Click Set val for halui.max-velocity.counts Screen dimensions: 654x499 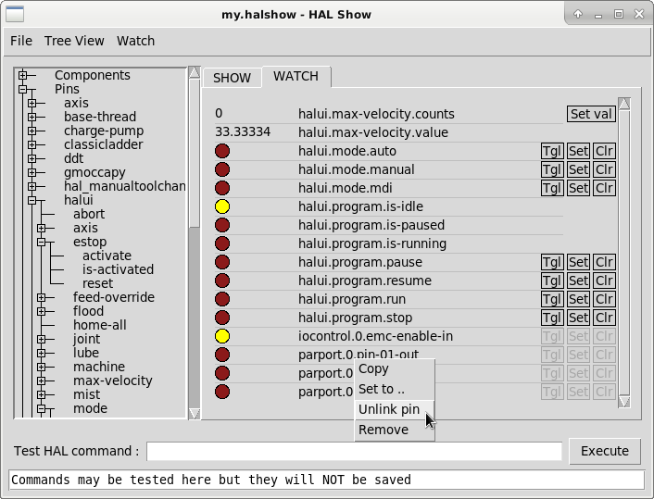(591, 114)
